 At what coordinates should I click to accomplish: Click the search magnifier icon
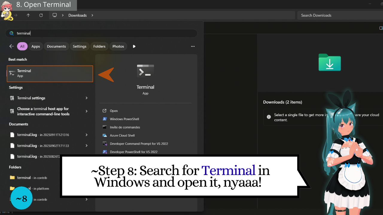coord(11,33)
